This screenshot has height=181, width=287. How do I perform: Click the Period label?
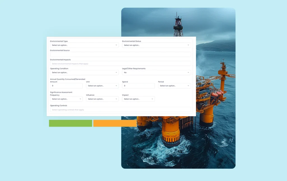161,82
